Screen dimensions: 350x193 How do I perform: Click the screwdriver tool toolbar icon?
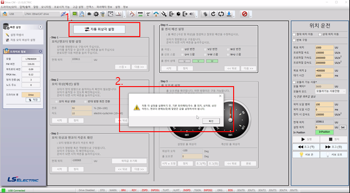[164, 14]
